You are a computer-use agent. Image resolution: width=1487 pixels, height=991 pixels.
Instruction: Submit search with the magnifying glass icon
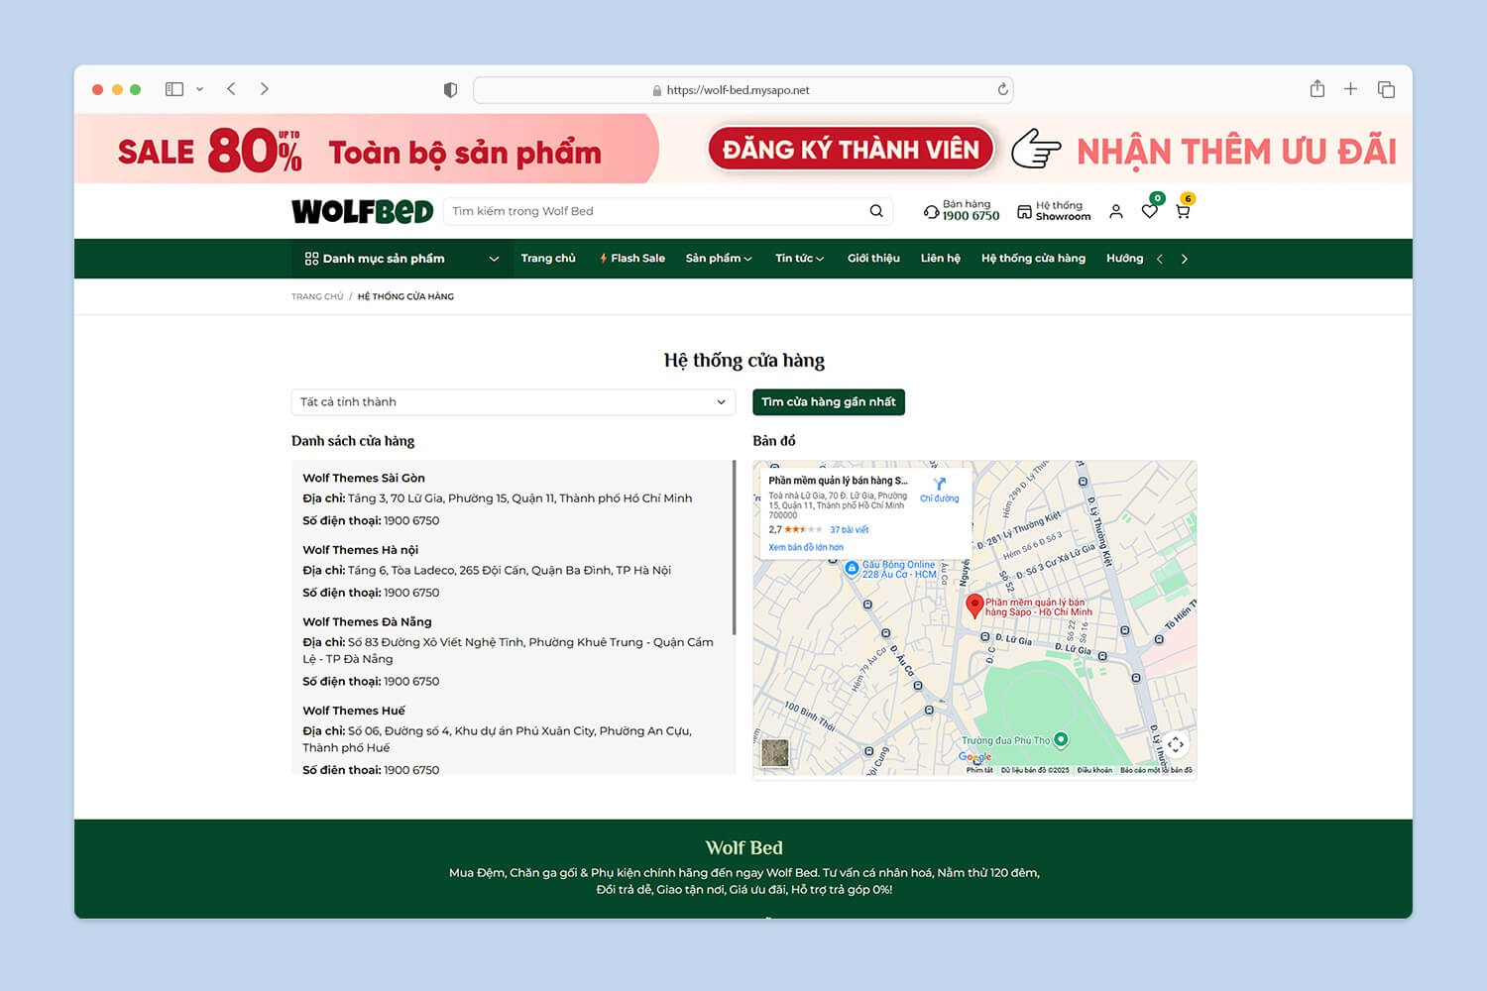coord(876,211)
